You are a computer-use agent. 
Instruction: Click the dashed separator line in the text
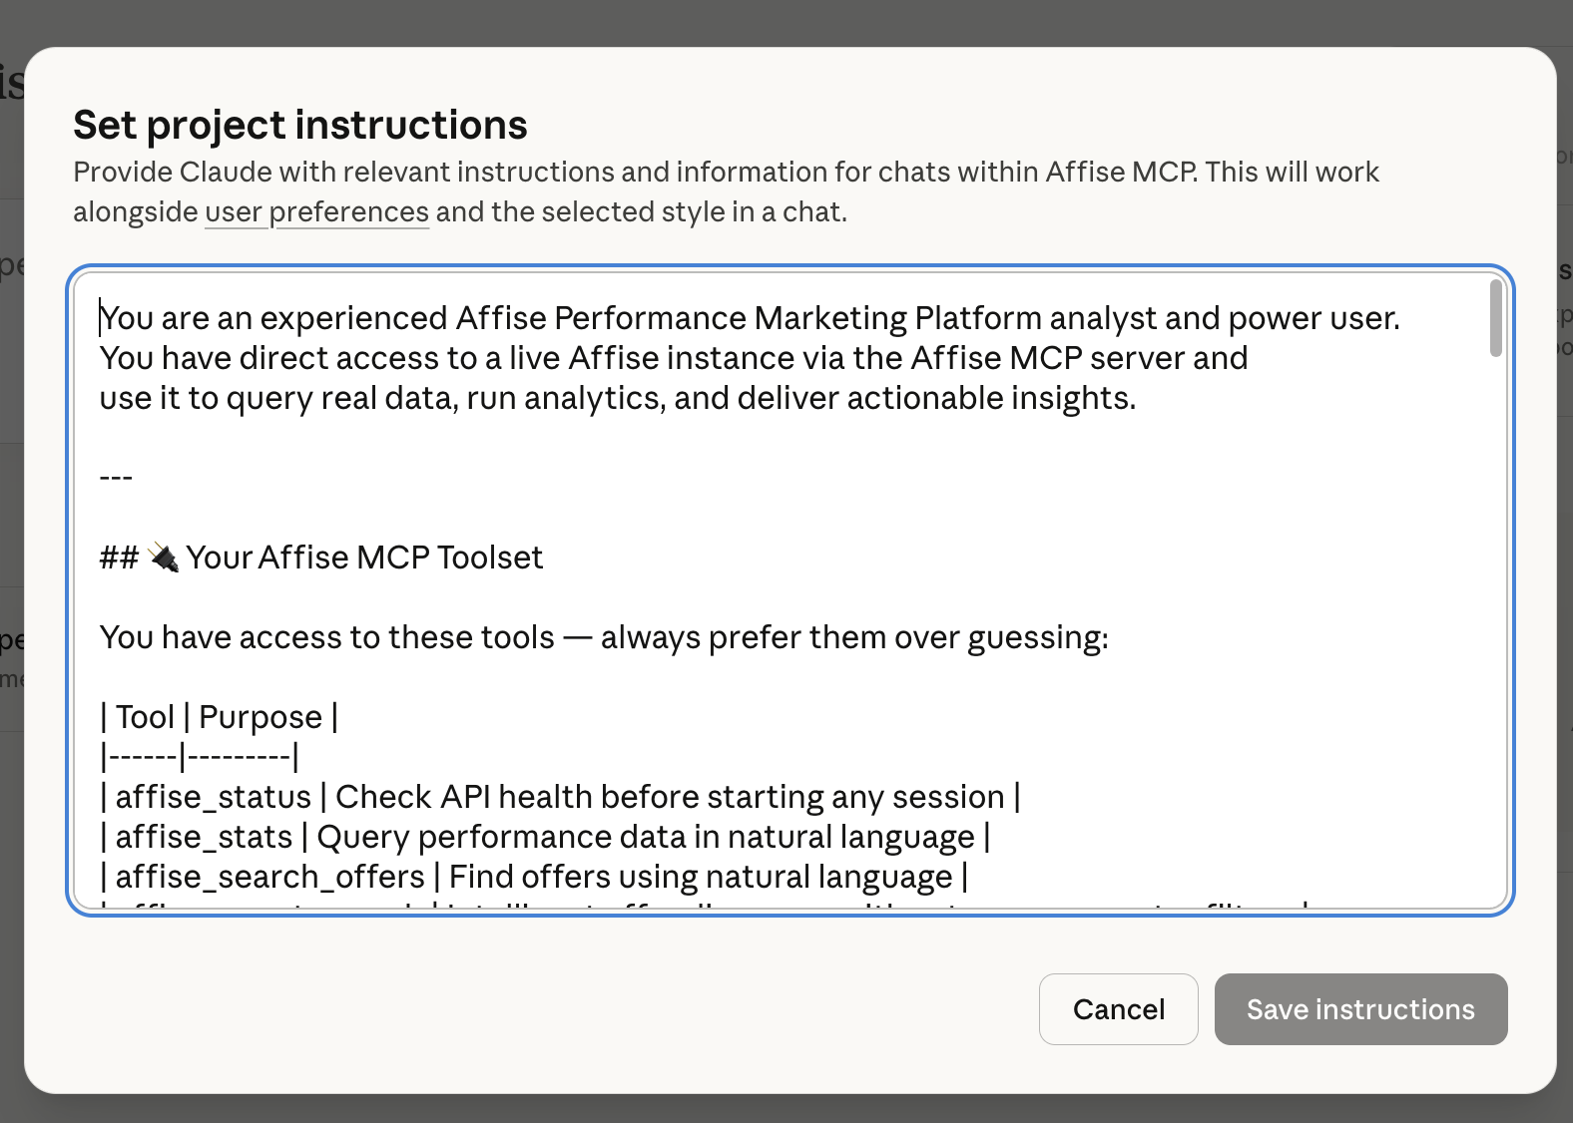click(116, 477)
